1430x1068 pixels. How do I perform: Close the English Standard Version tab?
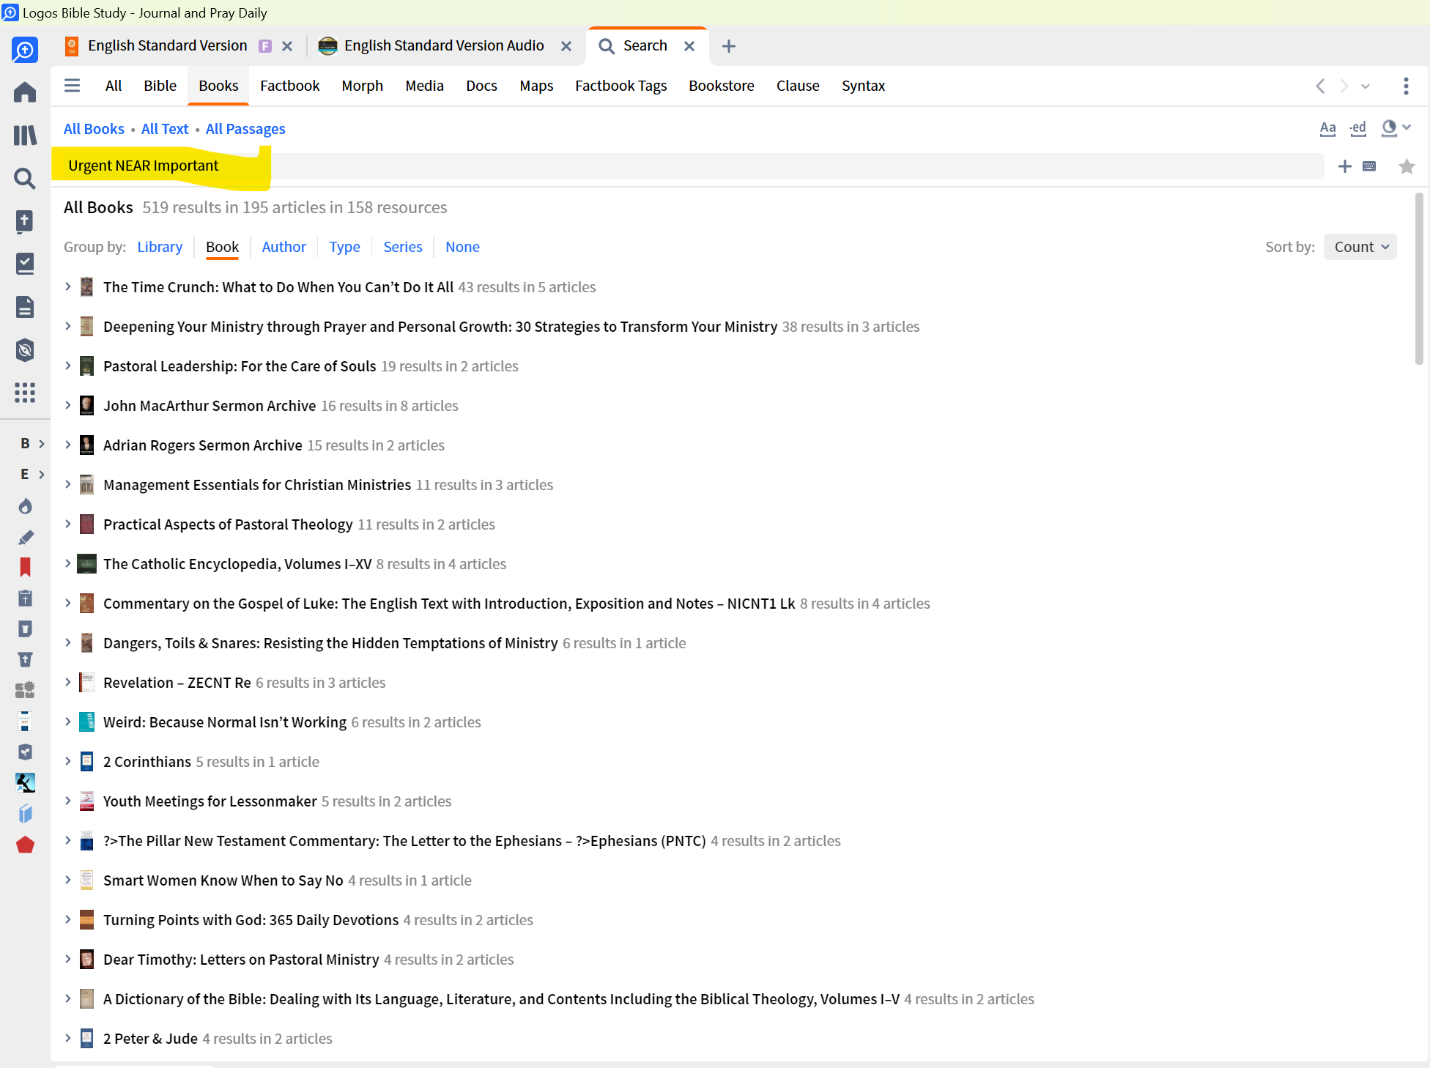(x=287, y=46)
